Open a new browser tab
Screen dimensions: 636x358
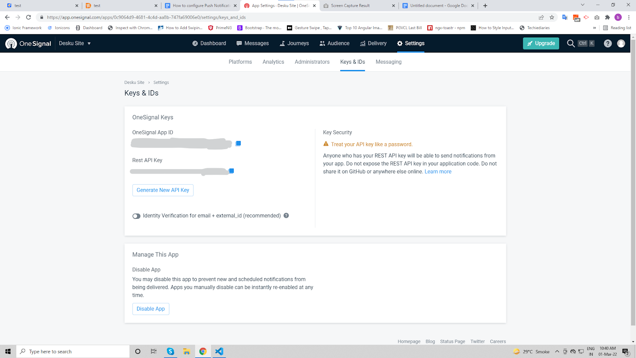click(485, 6)
